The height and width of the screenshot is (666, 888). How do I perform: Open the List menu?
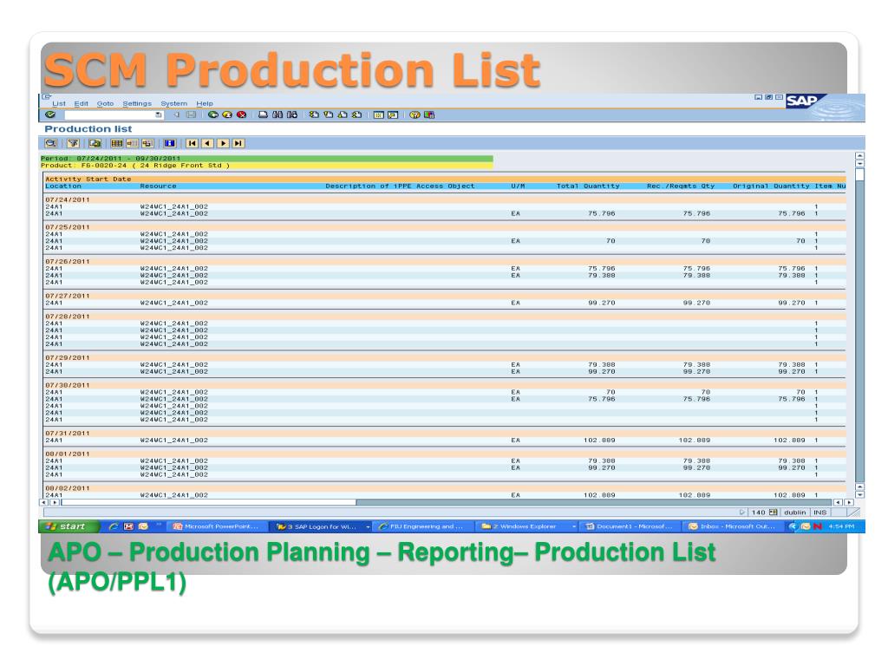pyautogui.click(x=59, y=104)
